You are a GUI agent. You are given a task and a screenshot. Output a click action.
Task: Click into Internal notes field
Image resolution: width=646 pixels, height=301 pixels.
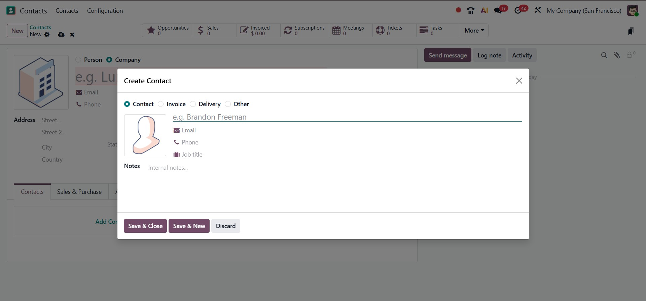[335, 168]
